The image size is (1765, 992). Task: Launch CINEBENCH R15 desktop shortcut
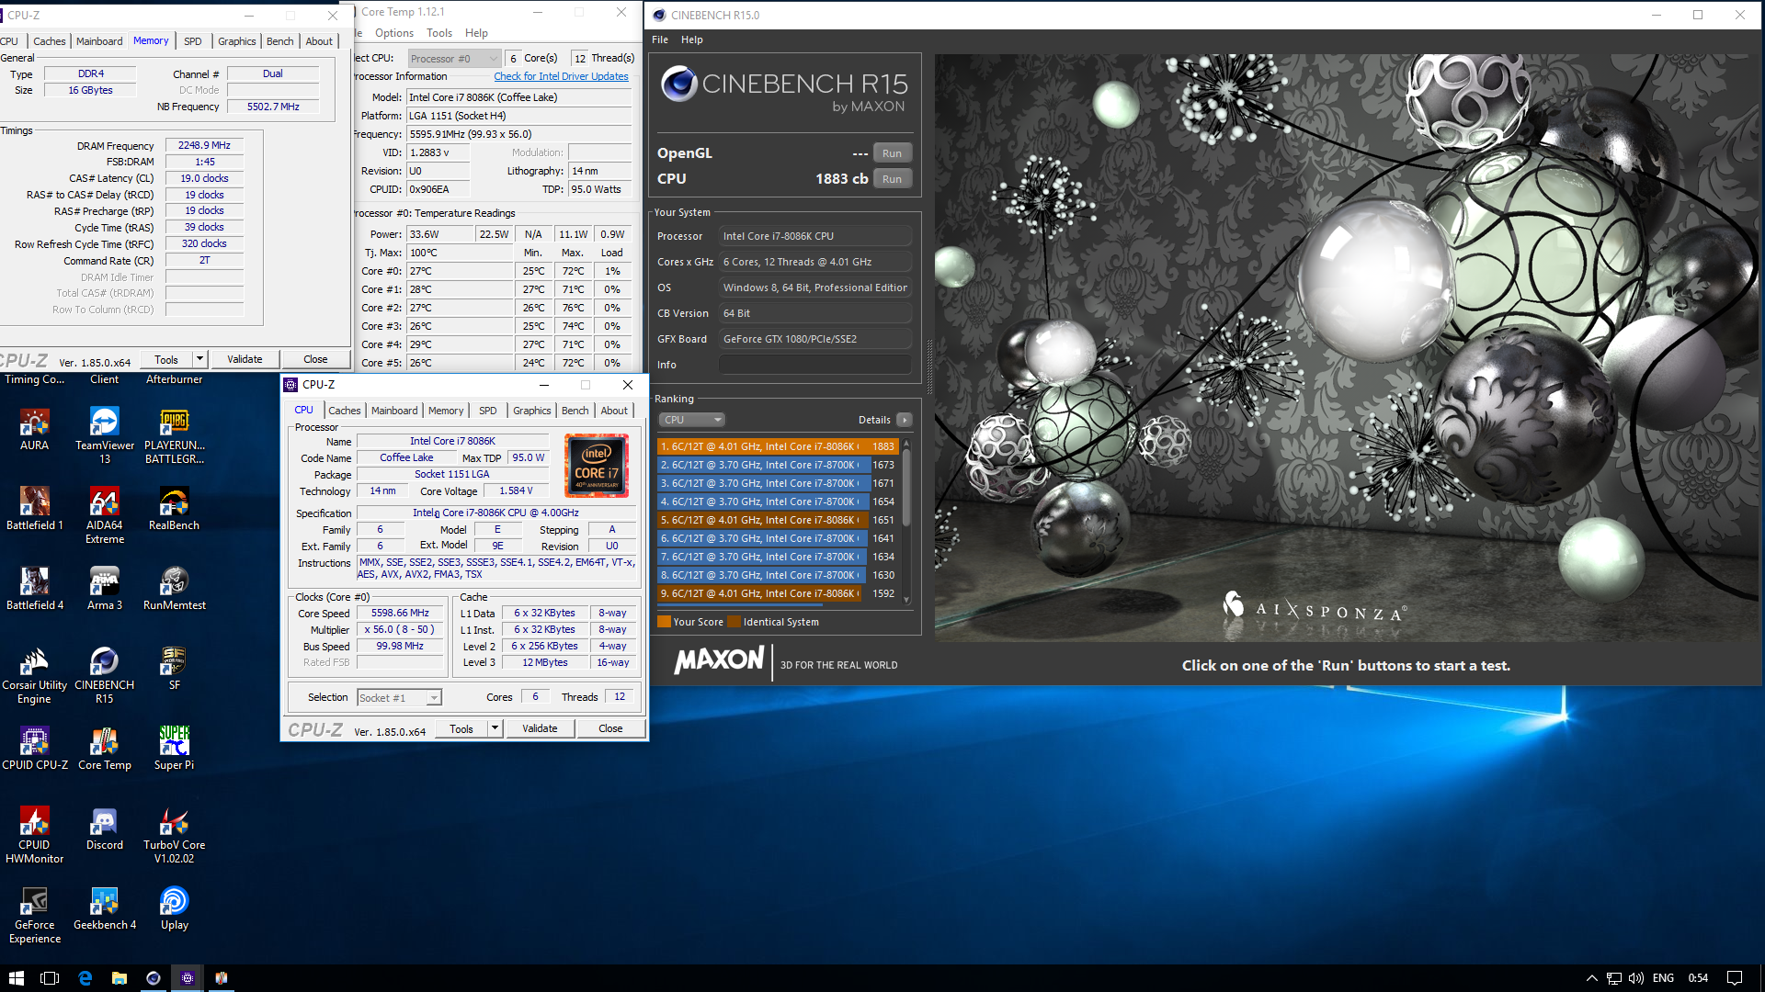(x=105, y=676)
